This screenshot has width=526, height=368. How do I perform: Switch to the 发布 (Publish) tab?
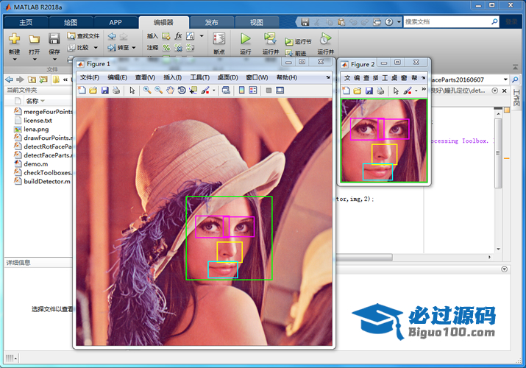click(212, 23)
